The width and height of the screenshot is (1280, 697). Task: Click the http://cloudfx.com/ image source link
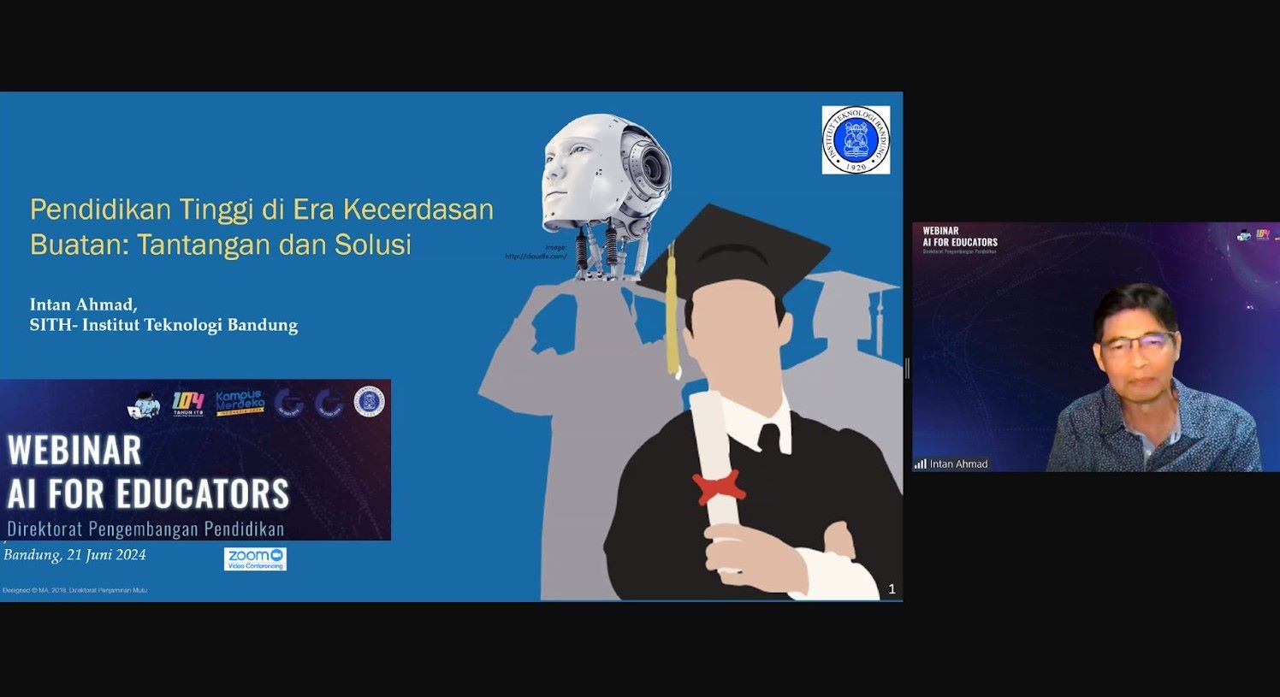tap(536, 256)
